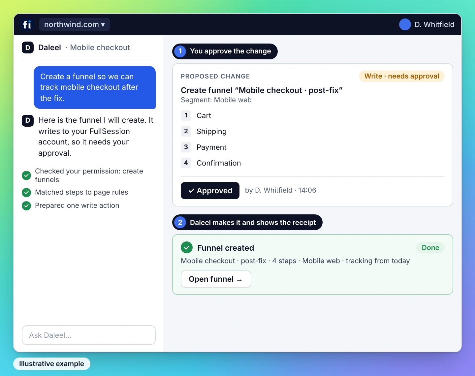Open the northwind.com site dropdown
This screenshot has width=475, height=376.
(75, 24)
